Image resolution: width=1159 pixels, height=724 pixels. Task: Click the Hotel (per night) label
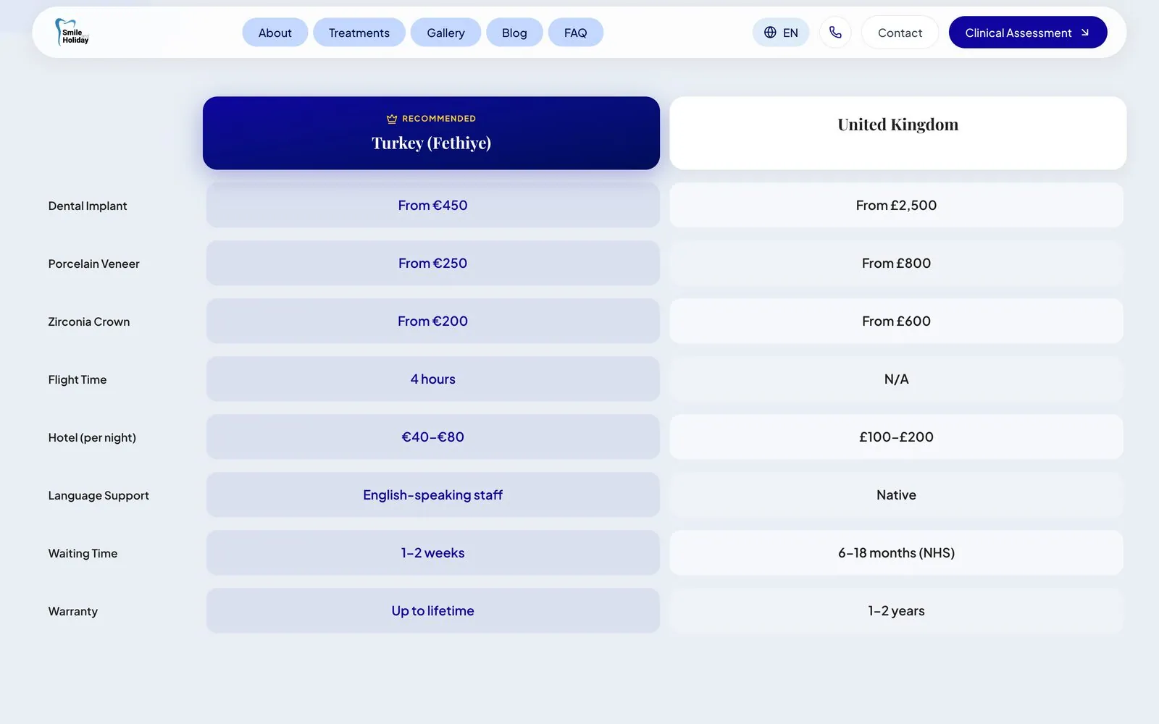92,437
